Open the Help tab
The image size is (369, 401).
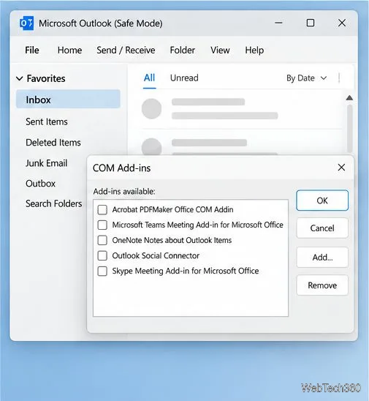254,50
